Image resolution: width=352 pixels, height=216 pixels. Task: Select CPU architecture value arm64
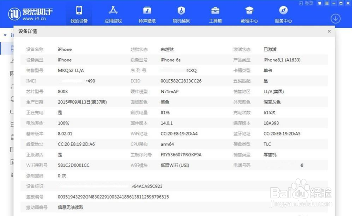167,144
